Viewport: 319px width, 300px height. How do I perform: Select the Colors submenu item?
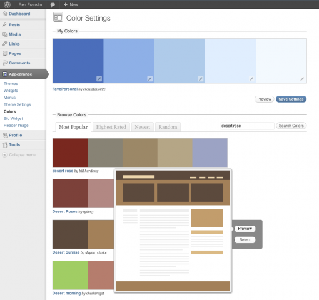[9, 111]
